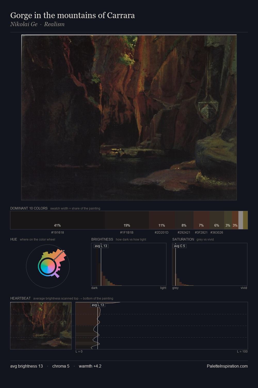Click the #191618 swatch showing 41%
The image size is (258, 388).
[58, 220]
